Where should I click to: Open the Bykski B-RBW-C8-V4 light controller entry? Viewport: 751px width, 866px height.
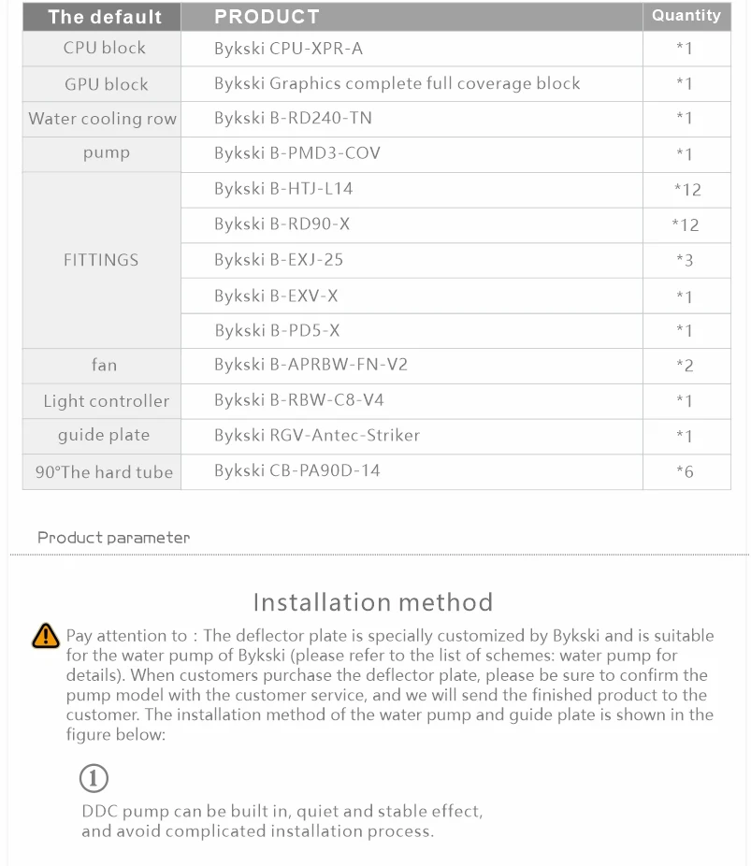[x=298, y=400]
